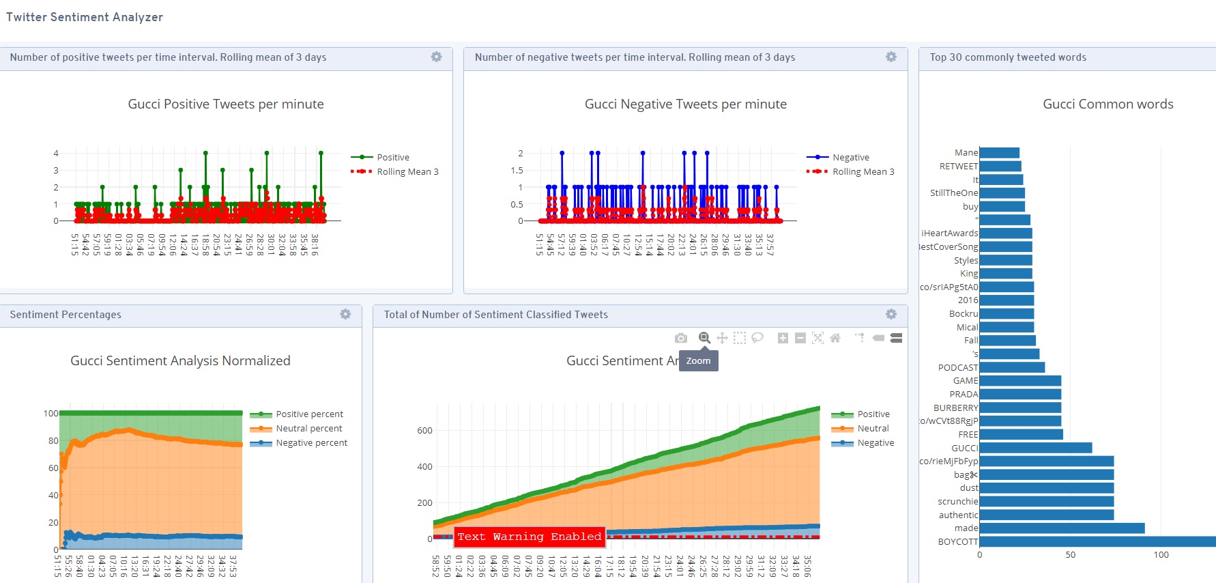
Task: Open settings gear of negative tweets panel
Action: click(891, 57)
